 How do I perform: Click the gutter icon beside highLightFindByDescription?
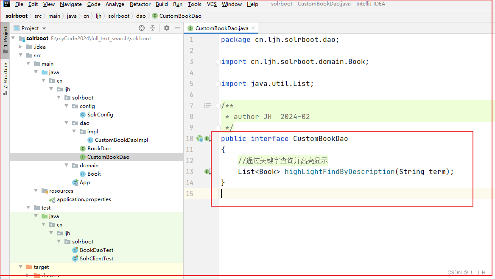[207, 171]
